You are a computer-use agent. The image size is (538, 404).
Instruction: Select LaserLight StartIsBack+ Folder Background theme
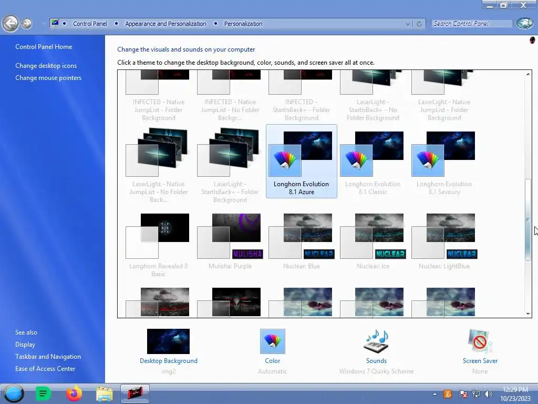click(x=230, y=165)
